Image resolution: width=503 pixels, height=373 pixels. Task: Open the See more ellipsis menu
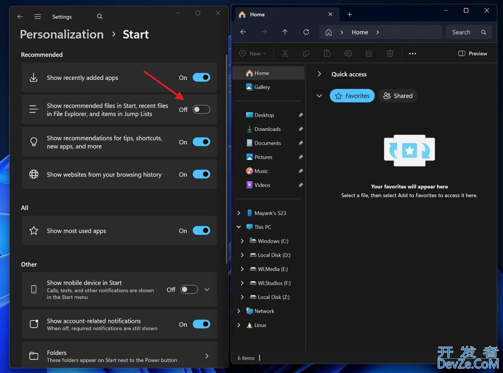click(412, 53)
